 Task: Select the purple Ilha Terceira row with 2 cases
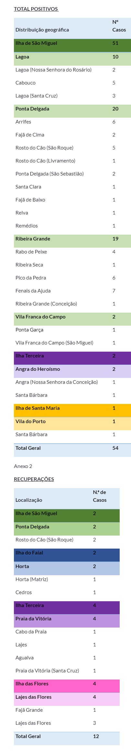(x=72, y=358)
